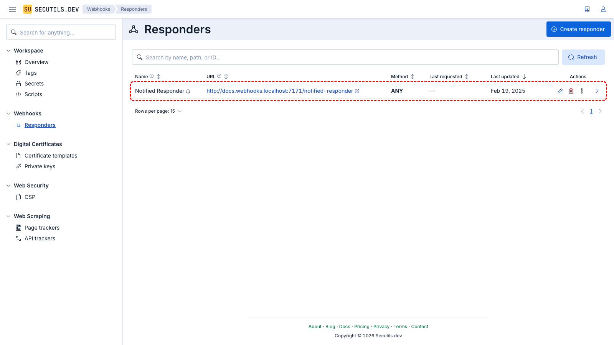
Task: Focus the Search by name, path, or ID field
Action: 345,57
